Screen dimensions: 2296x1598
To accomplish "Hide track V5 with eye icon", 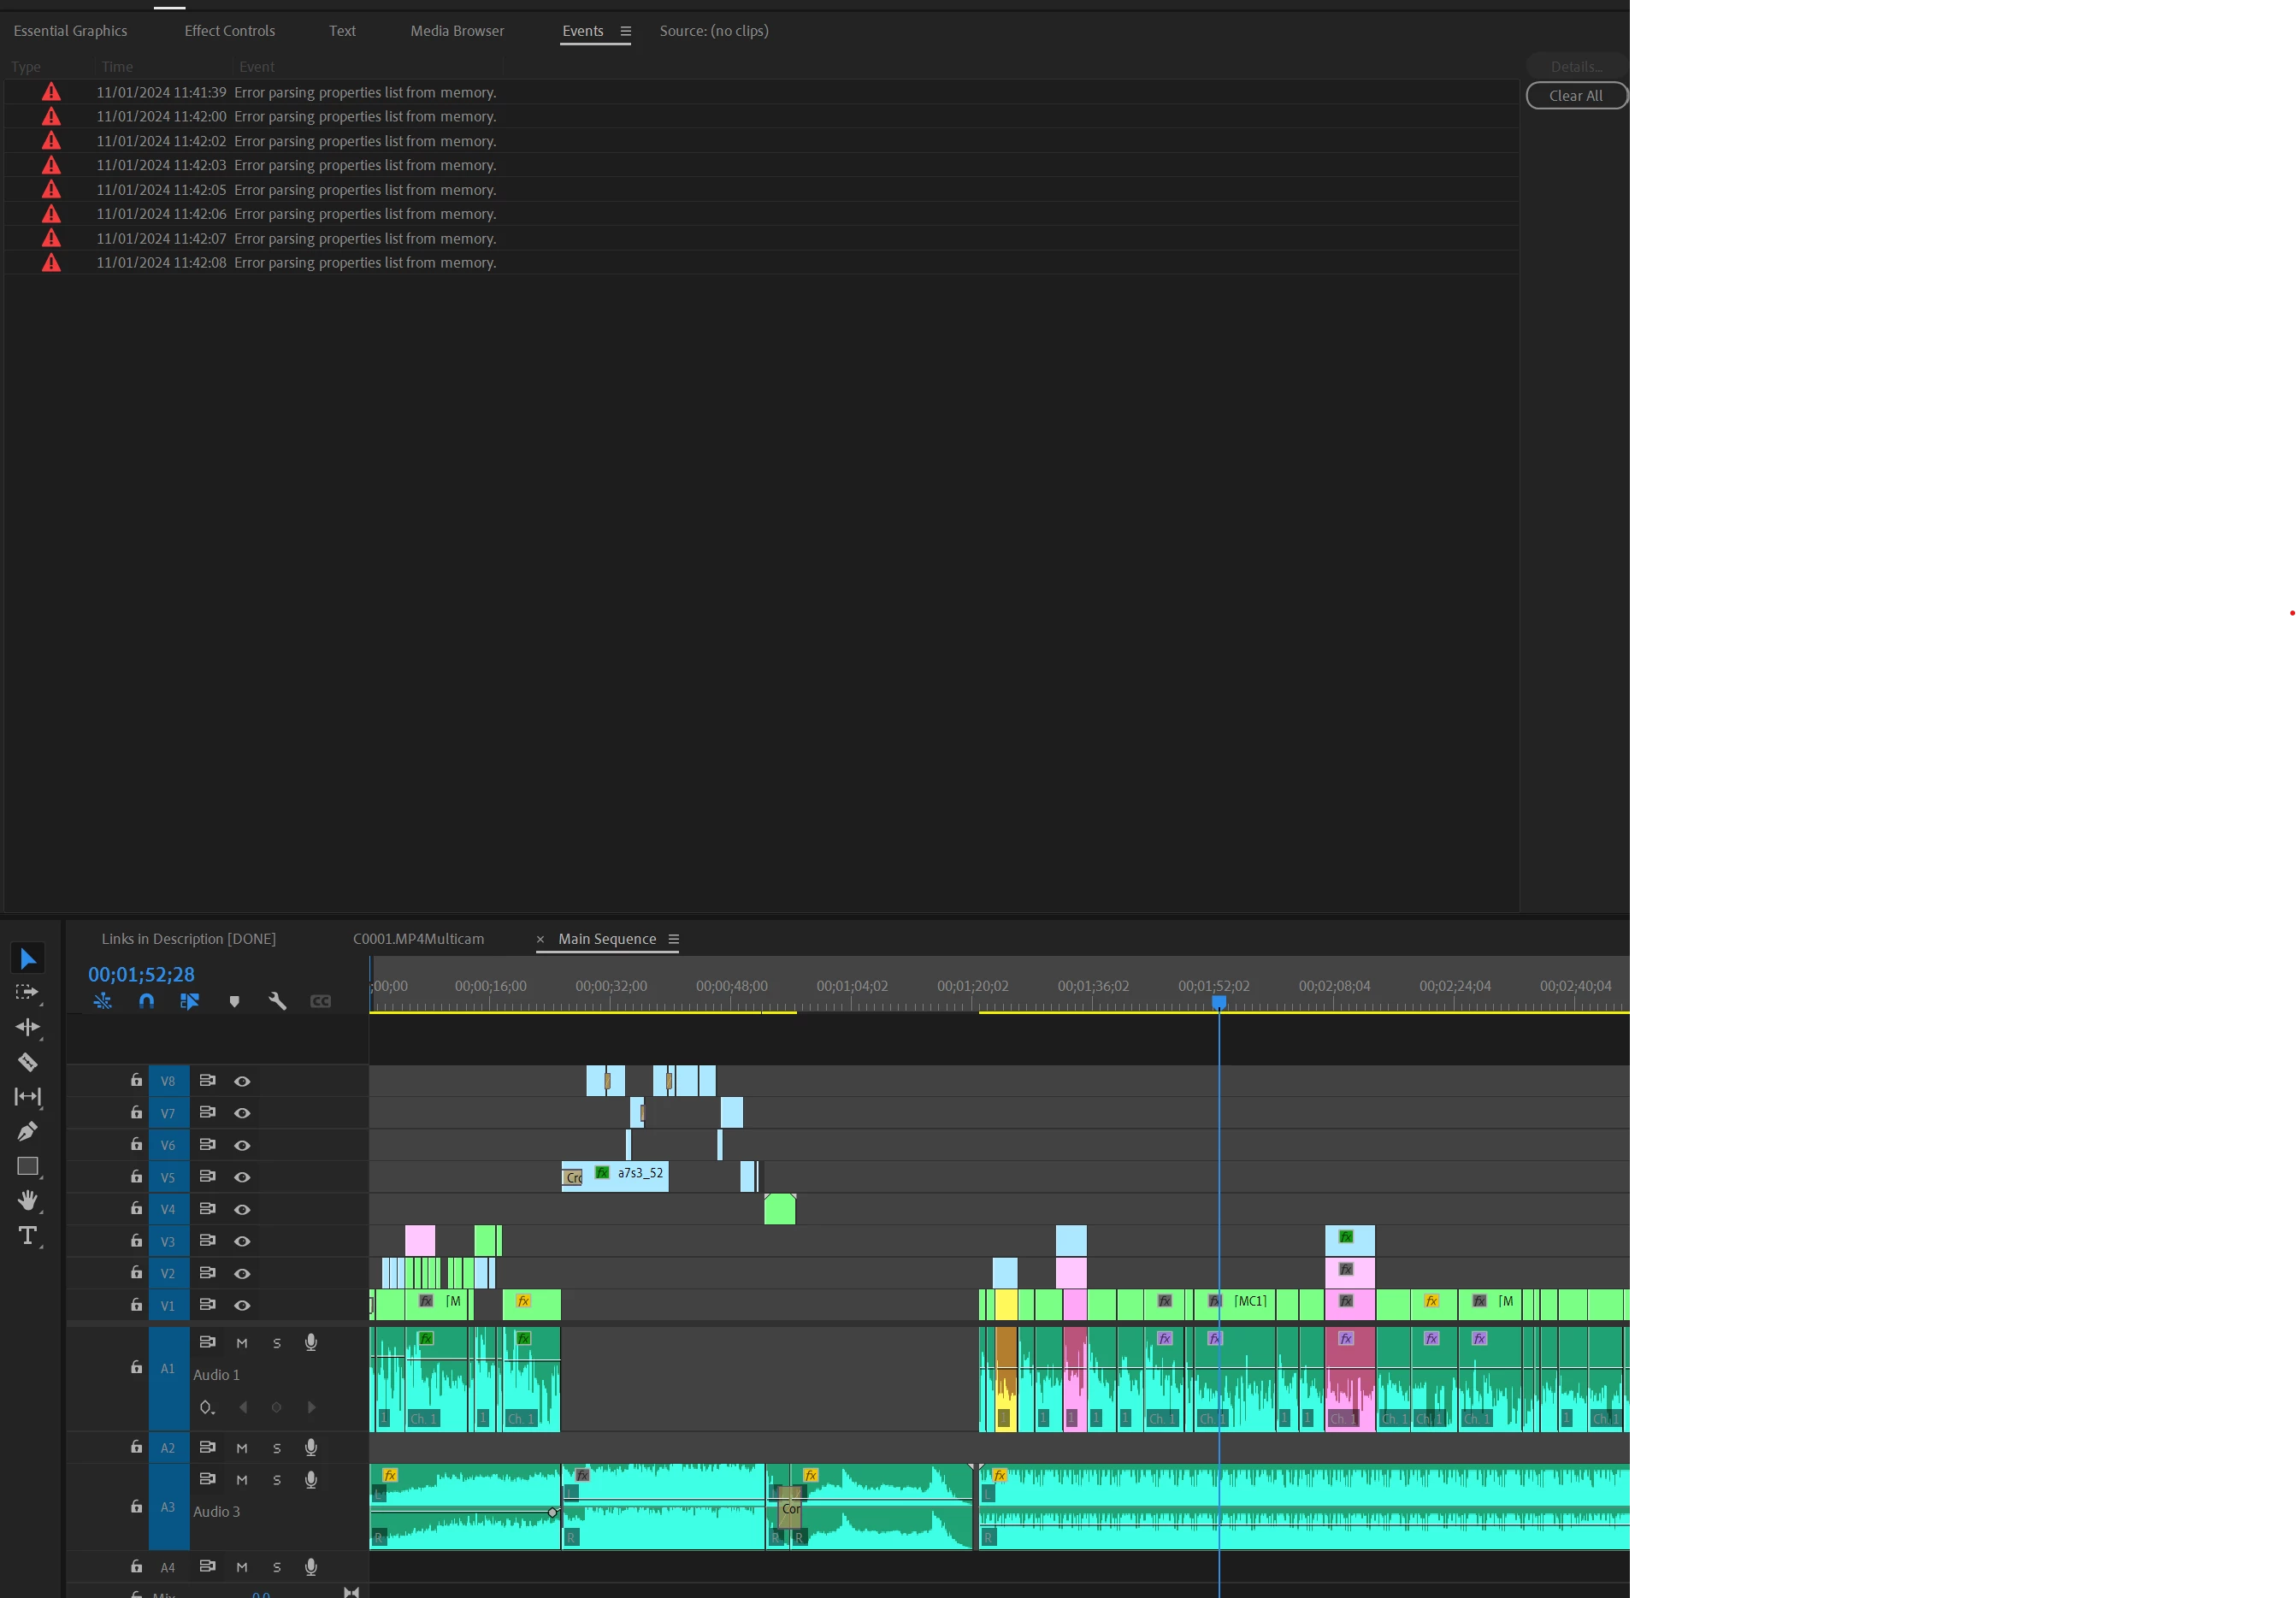I will pos(242,1177).
